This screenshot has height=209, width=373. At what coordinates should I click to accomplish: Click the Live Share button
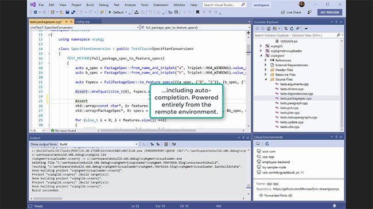tap(291, 13)
